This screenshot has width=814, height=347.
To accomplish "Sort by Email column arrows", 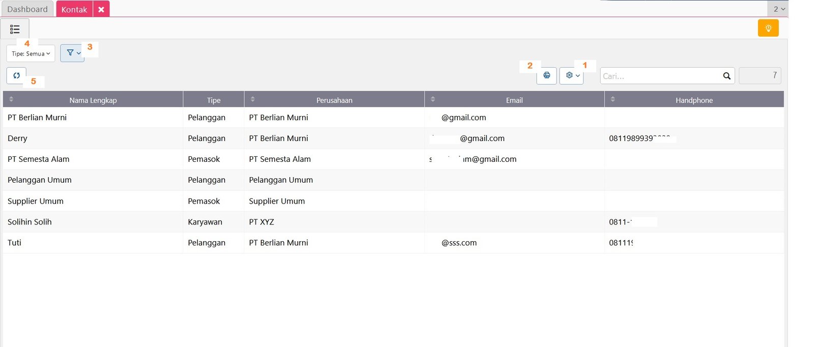I will click(x=433, y=99).
